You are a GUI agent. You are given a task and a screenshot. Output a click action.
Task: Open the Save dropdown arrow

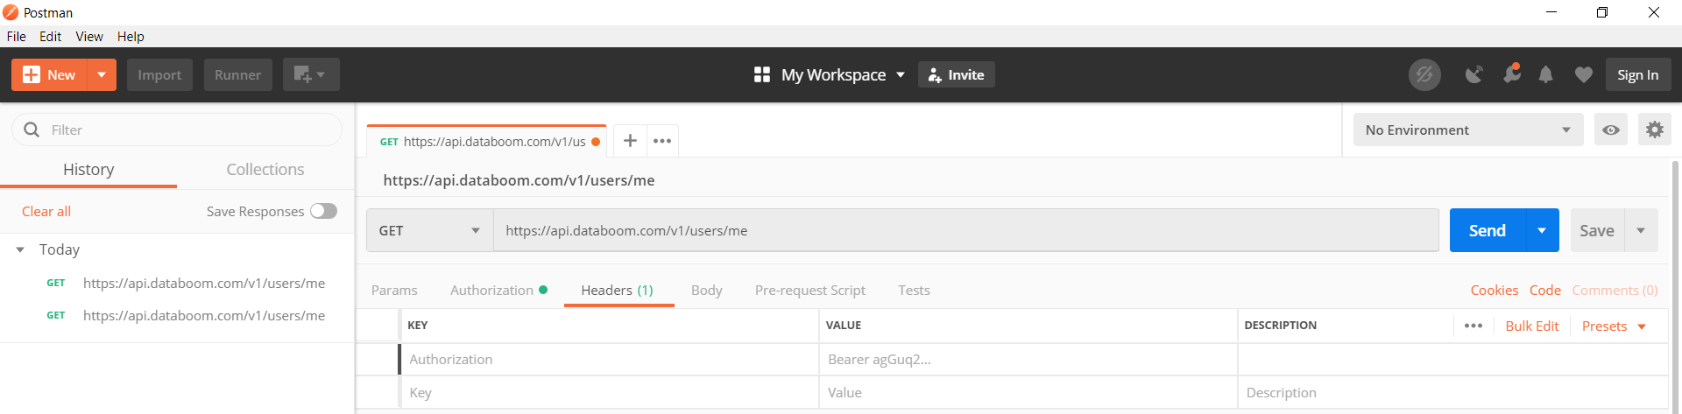[1641, 230]
